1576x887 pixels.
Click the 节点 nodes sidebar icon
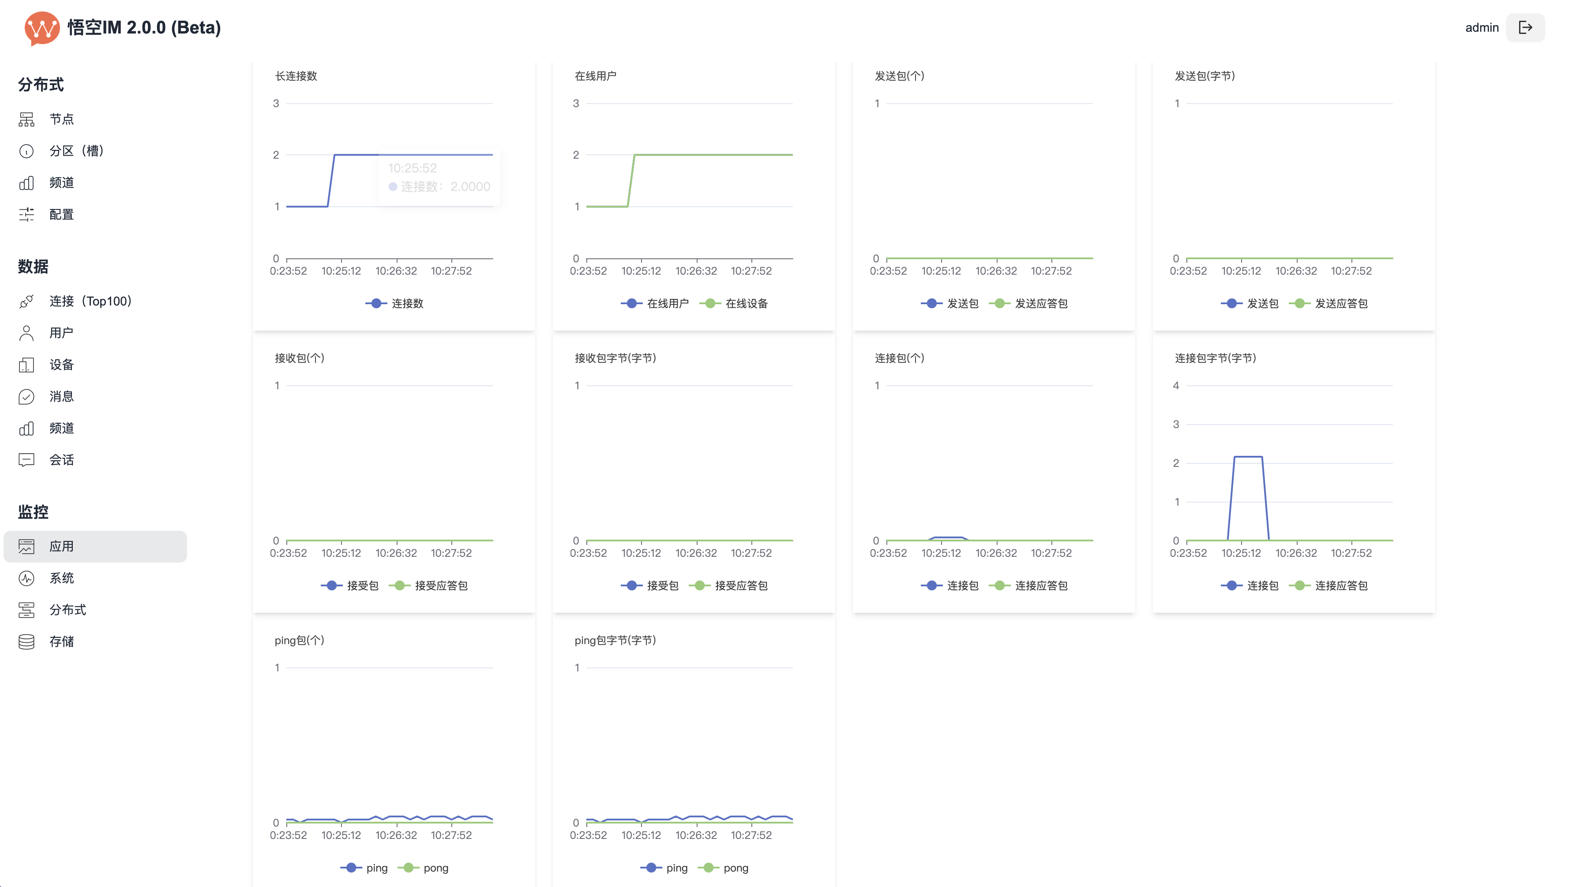click(26, 119)
